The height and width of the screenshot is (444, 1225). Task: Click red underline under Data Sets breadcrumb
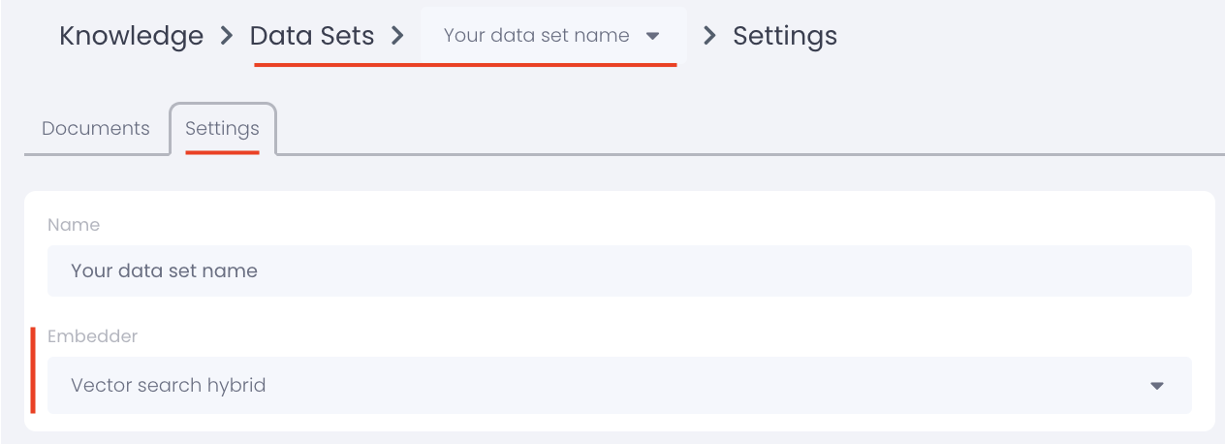(465, 65)
